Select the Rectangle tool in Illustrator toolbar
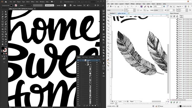The height and width of the screenshot is (108, 192). (3, 22)
